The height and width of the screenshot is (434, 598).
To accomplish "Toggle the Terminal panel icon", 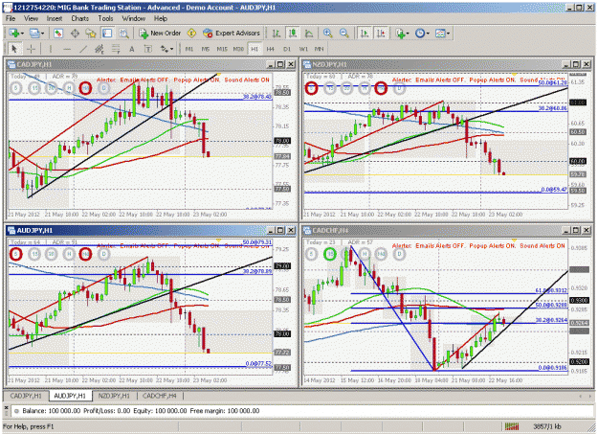I will click(107, 34).
